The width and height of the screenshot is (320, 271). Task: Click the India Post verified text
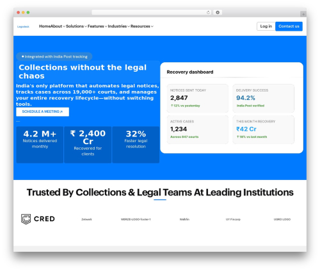click(x=250, y=106)
